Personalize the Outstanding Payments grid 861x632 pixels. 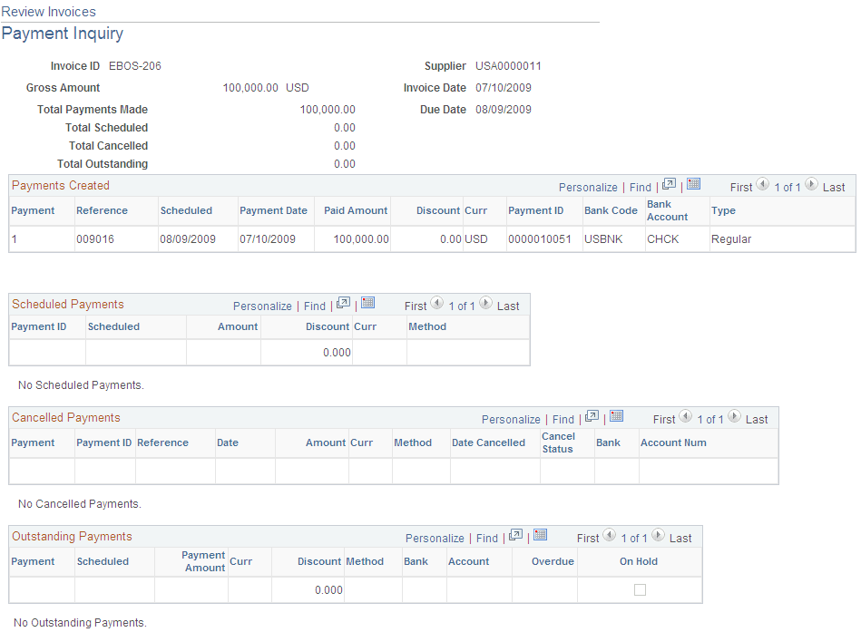pos(435,538)
